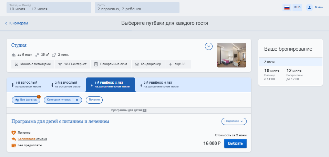Click the Программы для детей section header

(128, 111)
